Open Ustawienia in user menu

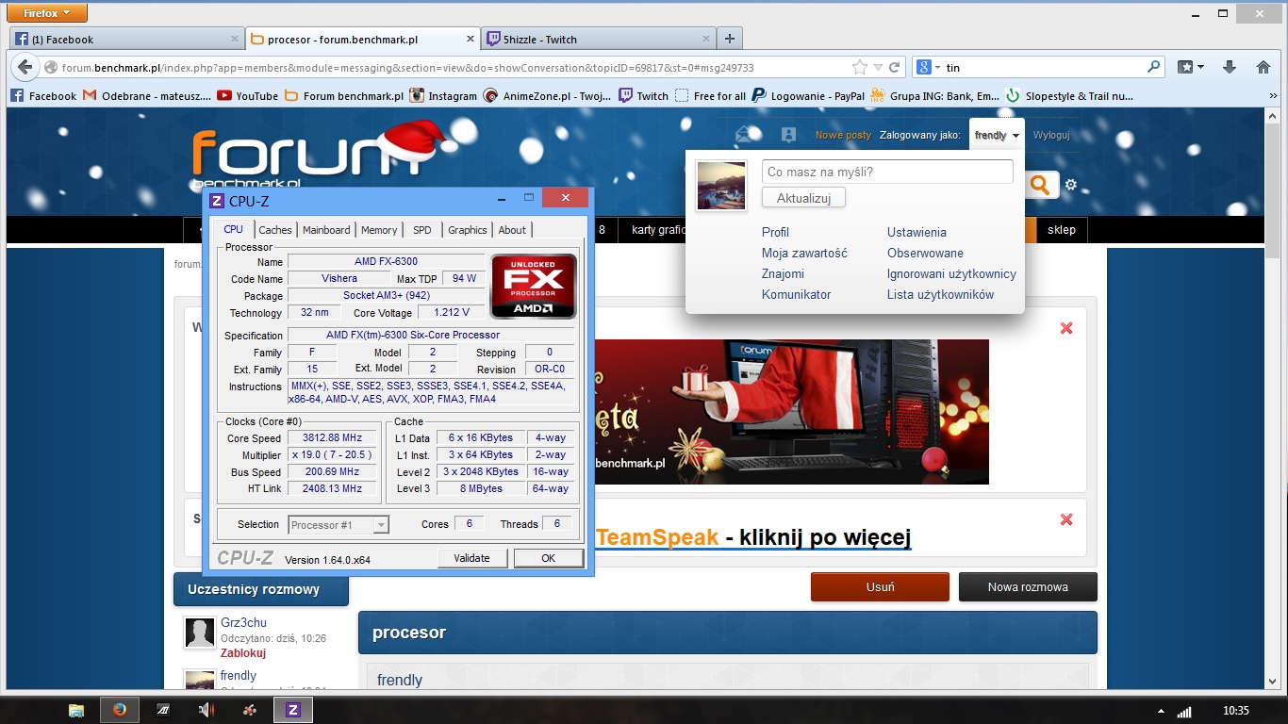pos(916,232)
